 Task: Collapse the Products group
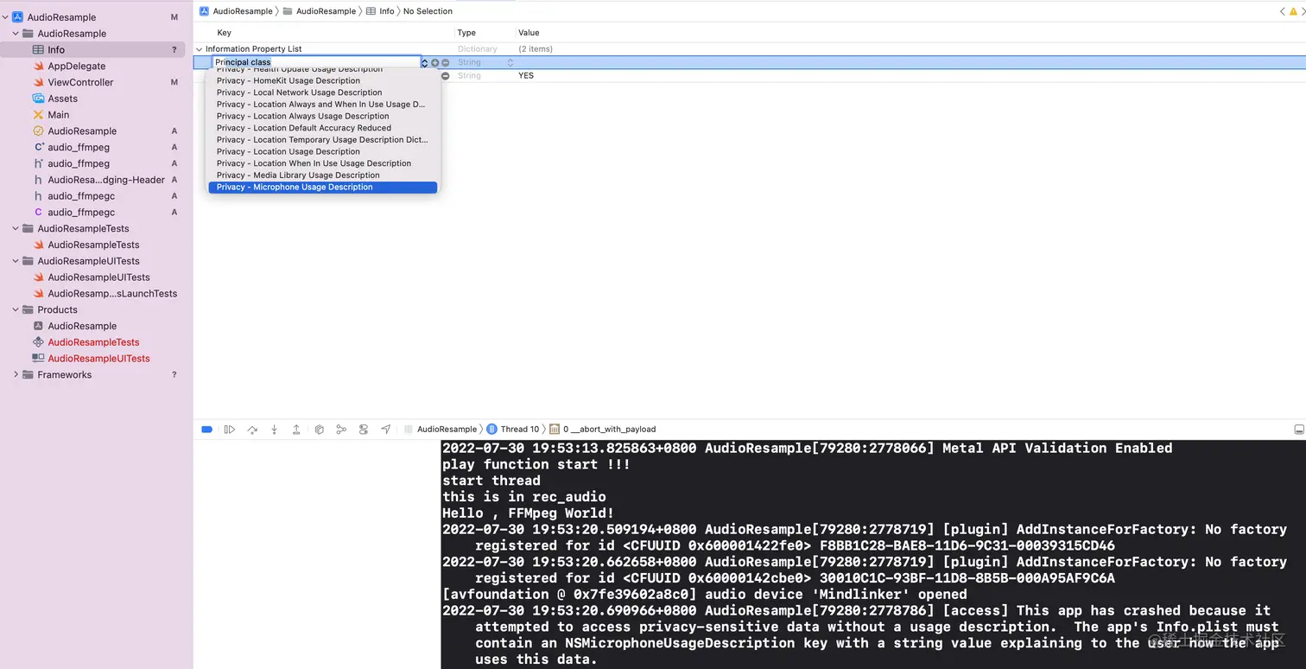[16, 309]
